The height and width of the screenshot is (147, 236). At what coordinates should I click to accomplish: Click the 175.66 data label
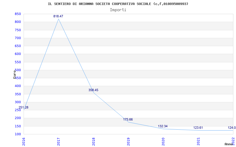(x=128, y=120)
